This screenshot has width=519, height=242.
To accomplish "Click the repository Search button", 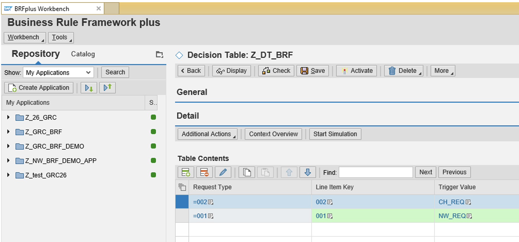I will (x=115, y=72).
